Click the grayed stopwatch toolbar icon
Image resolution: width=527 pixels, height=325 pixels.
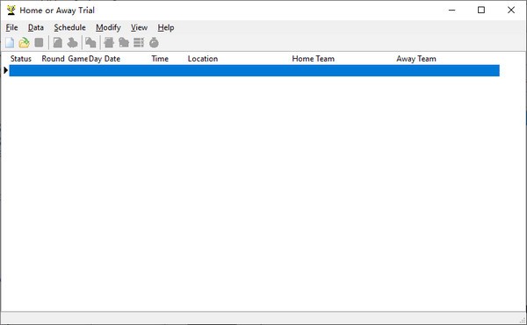[x=154, y=43]
